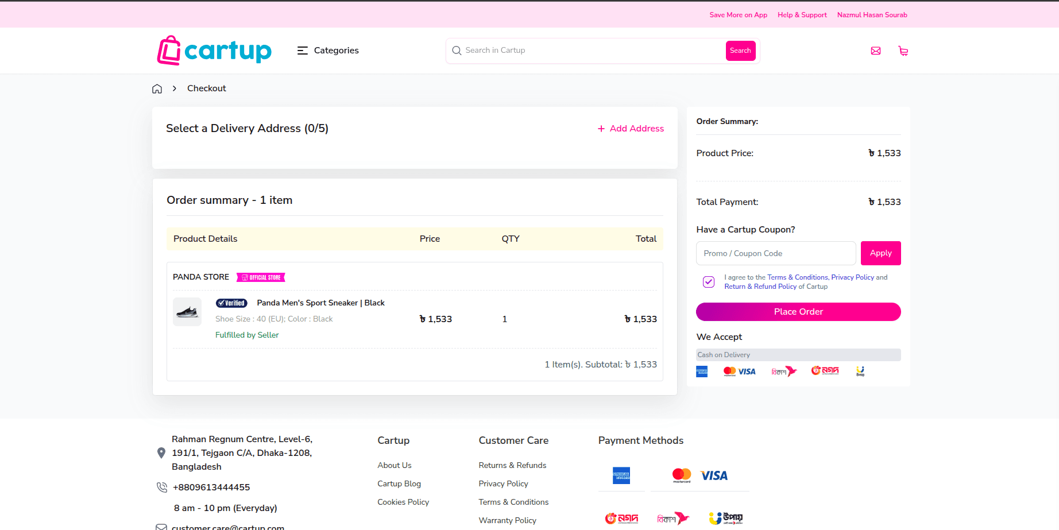
Task: Open the Categories hamburger menu
Action: pyautogui.click(x=302, y=51)
